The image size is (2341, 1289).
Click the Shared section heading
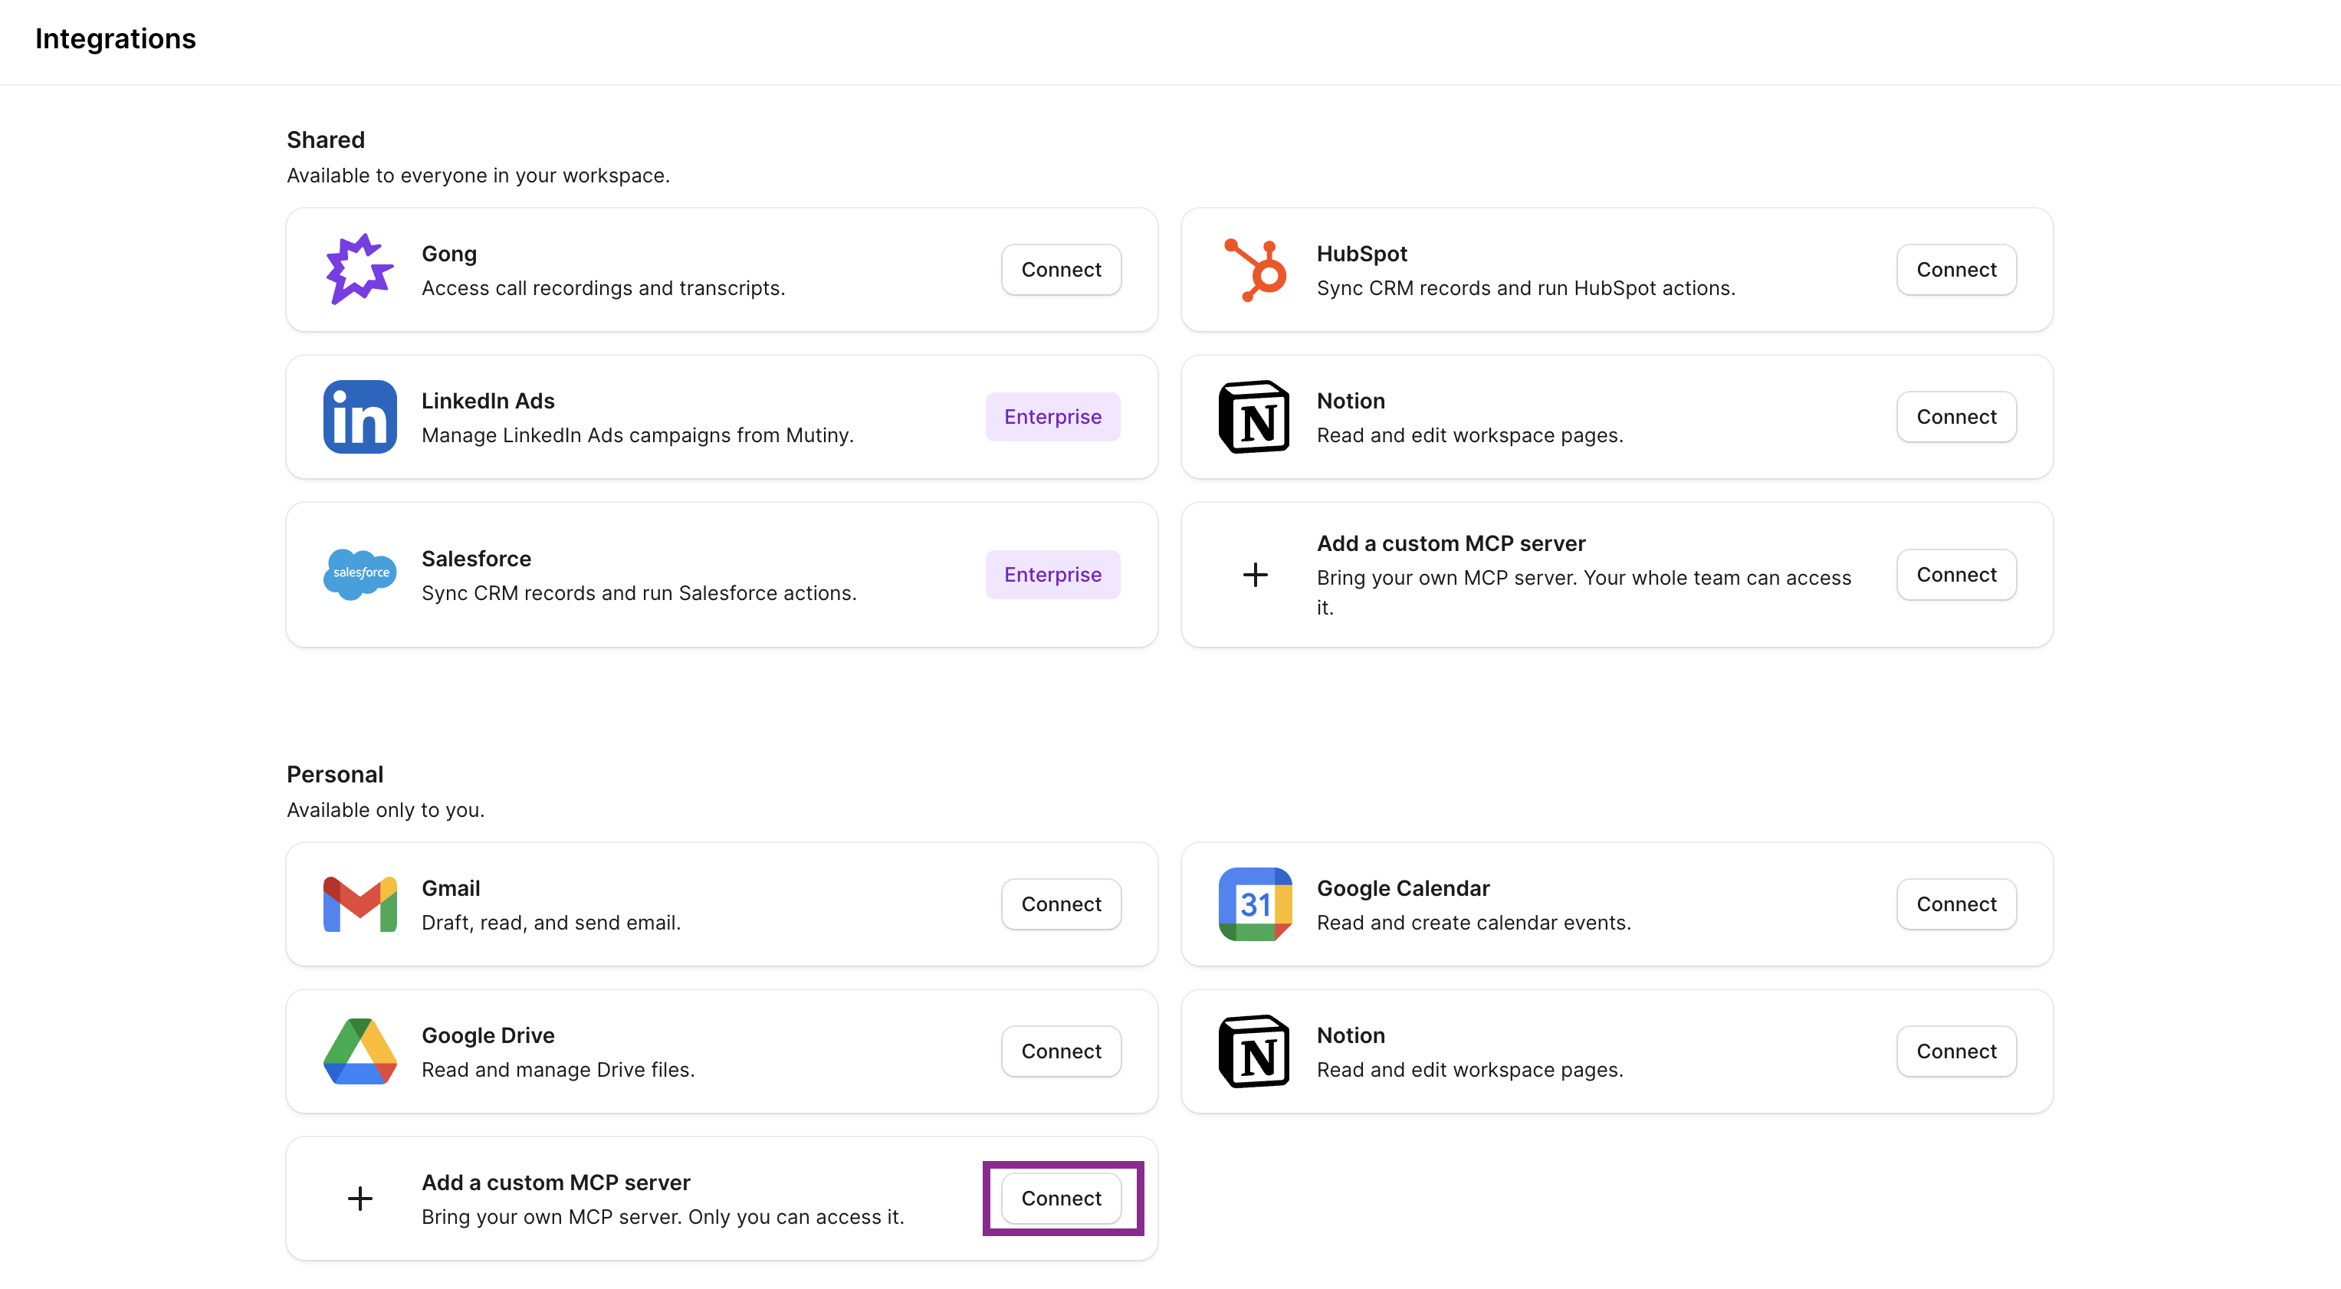click(x=325, y=140)
